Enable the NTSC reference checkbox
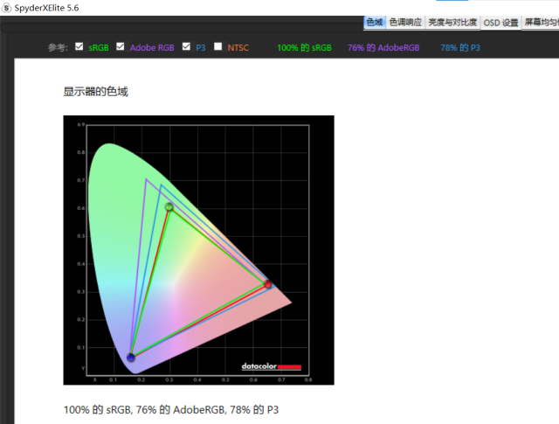The width and height of the screenshot is (559, 424). [x=217, y=46]
